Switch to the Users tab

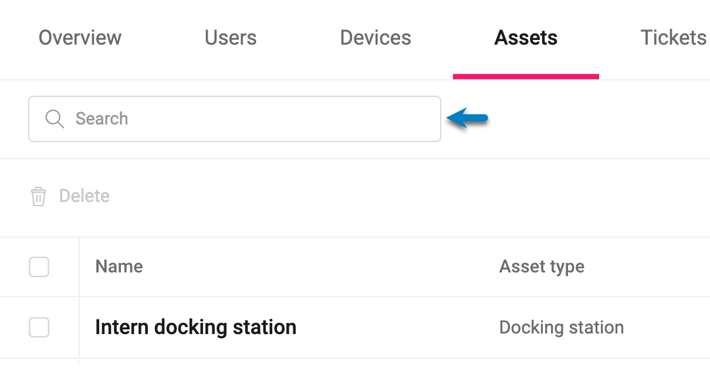coord(231,38)
